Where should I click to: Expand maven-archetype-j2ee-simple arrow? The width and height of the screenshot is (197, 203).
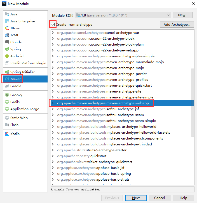(53, 56)
